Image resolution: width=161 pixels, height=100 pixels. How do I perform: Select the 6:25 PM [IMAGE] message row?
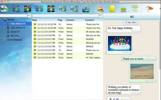[x=67, y=47]
